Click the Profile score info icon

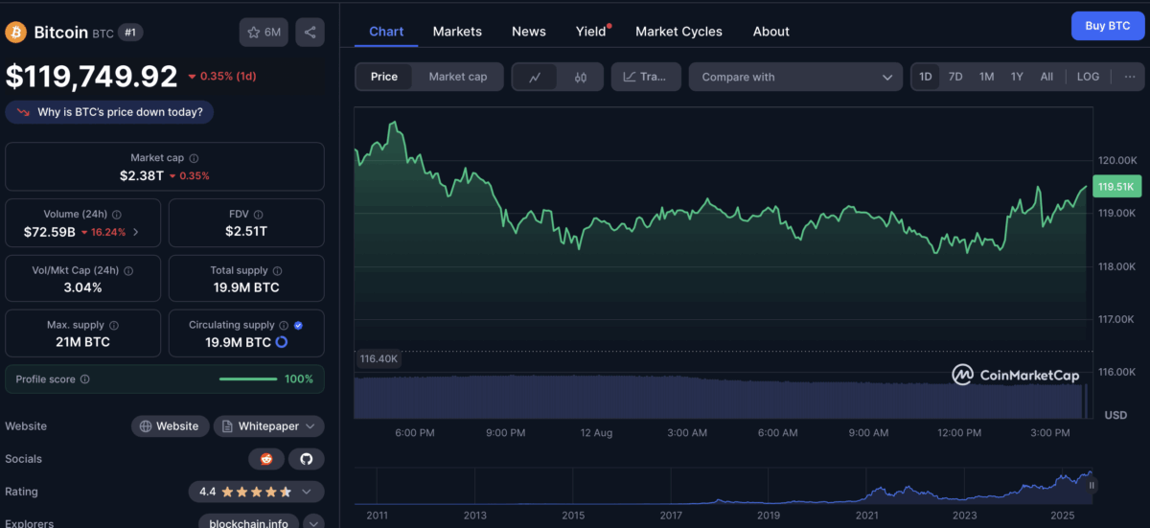(x=85, y=379)
